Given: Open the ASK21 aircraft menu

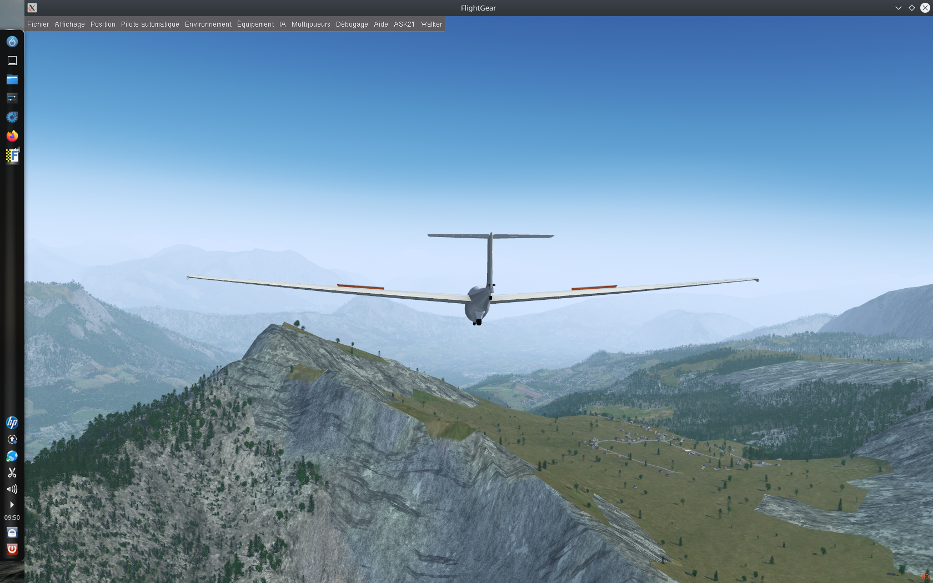Looking at the screenshot, I should [x=404, y=24].
